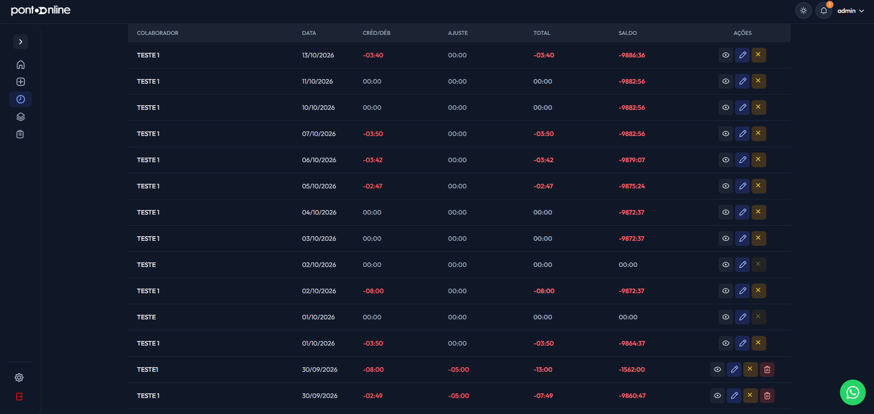Expand the sidebar with the chevron button
874x414 pixels.
pyautogui.click(x=21, y=42)
